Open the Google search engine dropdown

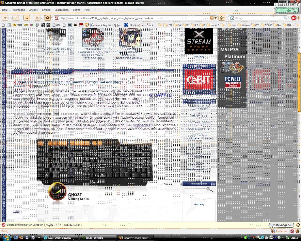(233, 18)
